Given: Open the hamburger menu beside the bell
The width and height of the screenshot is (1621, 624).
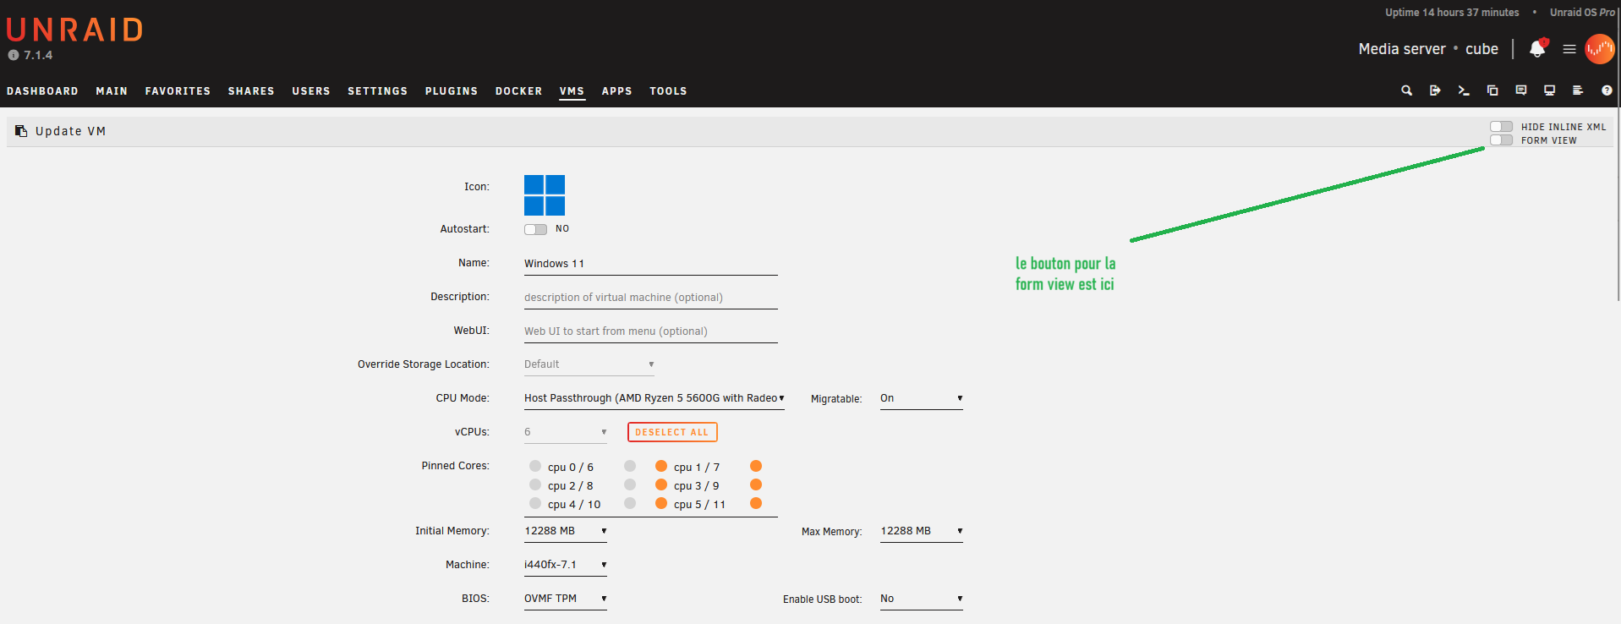Looking at the screenshot, I should pyautogui.click(x=1569, y=49).
